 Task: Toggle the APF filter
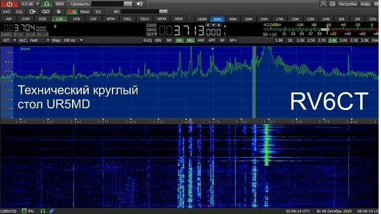click(x=212, y=40)
